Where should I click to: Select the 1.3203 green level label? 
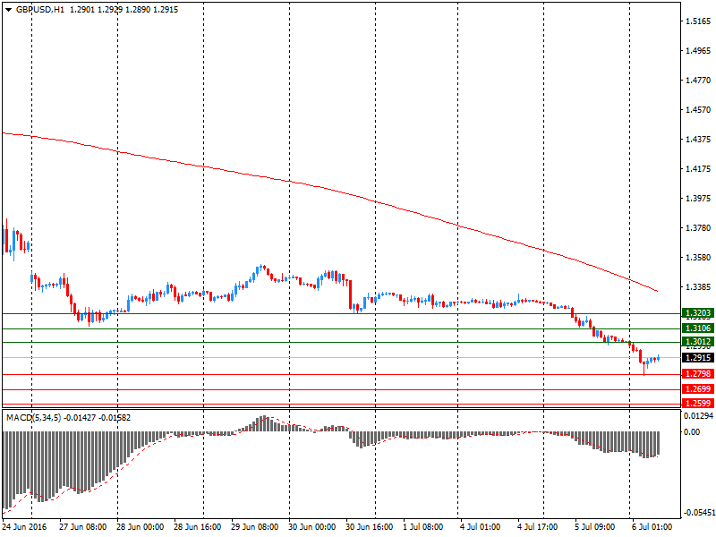[x=698, y=313]
